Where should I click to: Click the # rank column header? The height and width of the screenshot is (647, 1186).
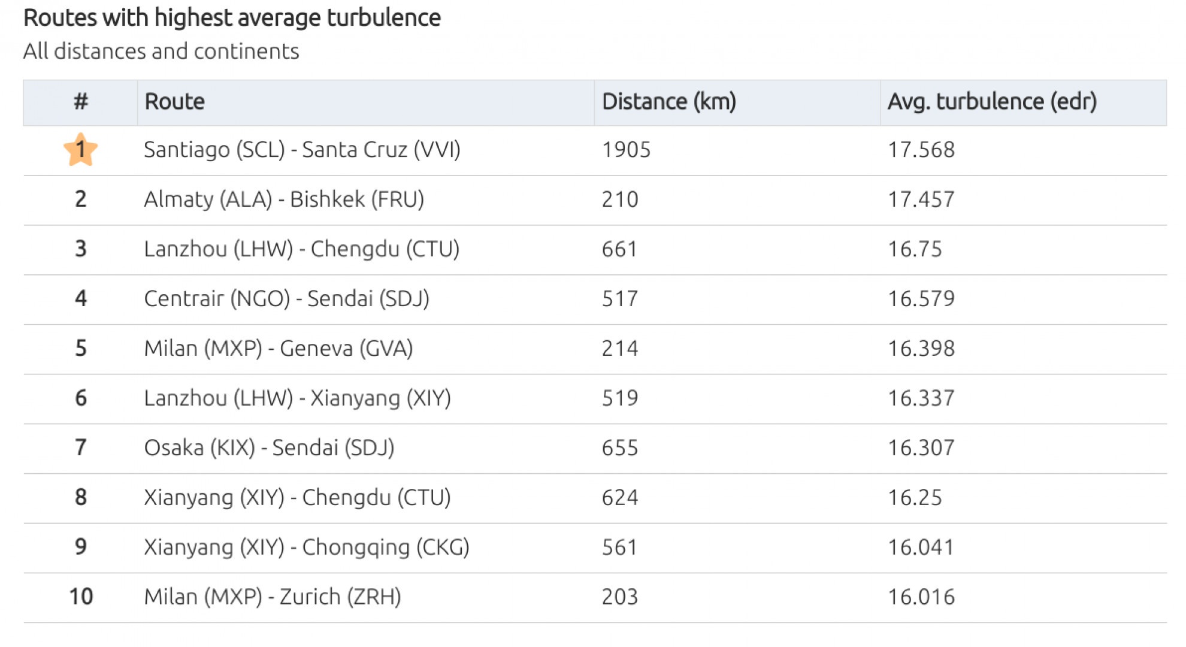pyautogui.click(x=81, y=102)
